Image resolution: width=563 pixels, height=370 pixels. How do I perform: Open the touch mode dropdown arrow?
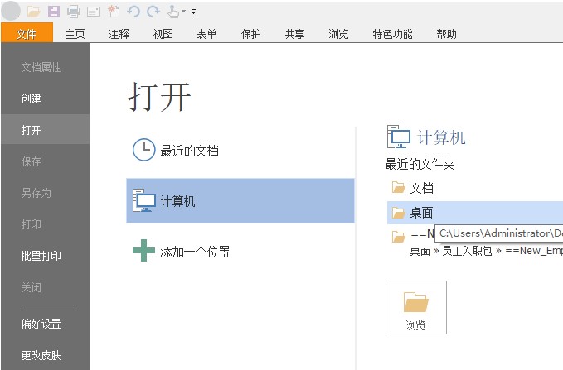point(183,11)
